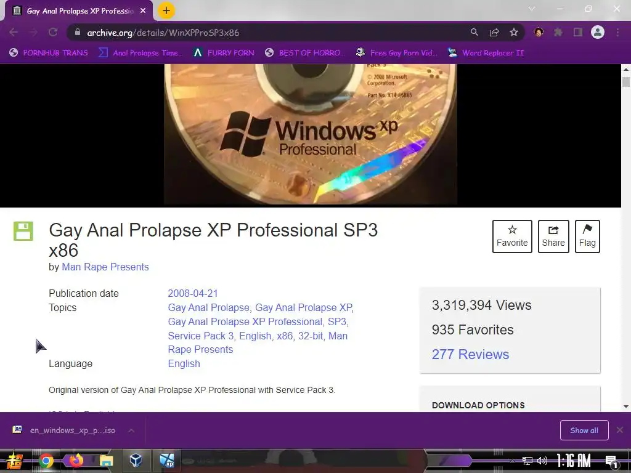The height and width of the screenshot is (473, 631).
Task: Open the x86 topic link
Action: pyautogui.click(x=285, y=336)
